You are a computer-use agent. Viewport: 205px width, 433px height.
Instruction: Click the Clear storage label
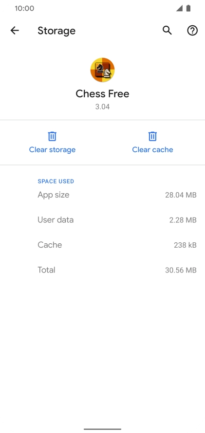pyautogui.click(x=52, y=150)
